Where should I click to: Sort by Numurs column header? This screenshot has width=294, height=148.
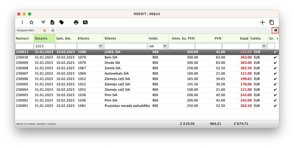[x=24, y=38]
